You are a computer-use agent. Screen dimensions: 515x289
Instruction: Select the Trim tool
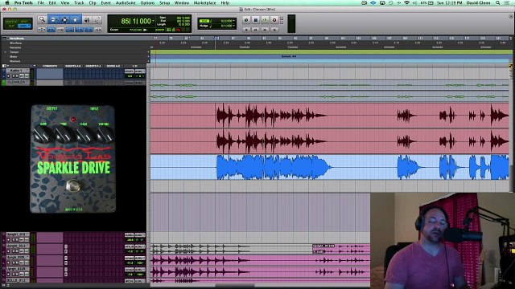click(x=54, y=19)
